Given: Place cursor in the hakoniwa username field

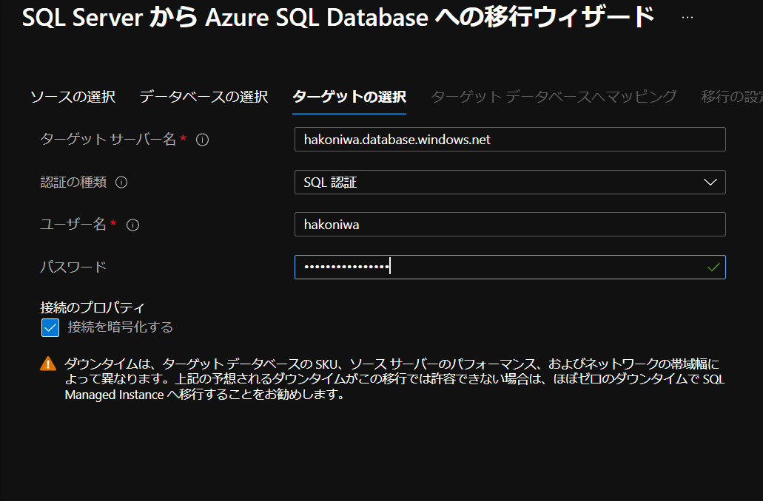Looking at the screenshot, I should 511,225.
